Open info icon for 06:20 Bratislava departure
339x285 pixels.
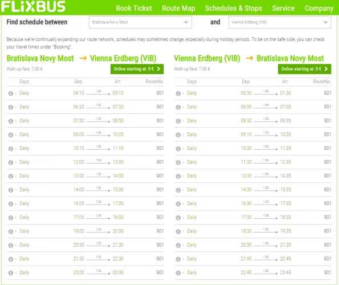11,107
